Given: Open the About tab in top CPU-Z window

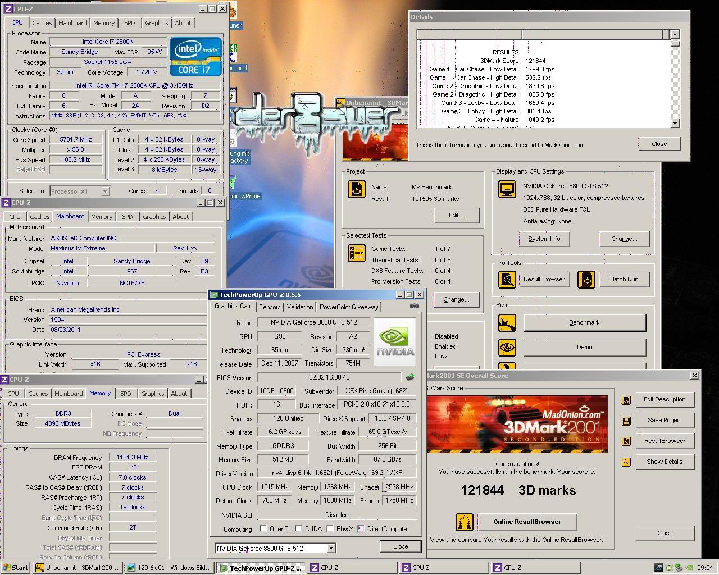Looking at the screenshot, I should point(183,23).
